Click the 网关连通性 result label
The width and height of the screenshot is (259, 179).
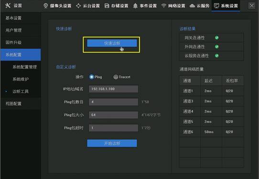point(194,38)
